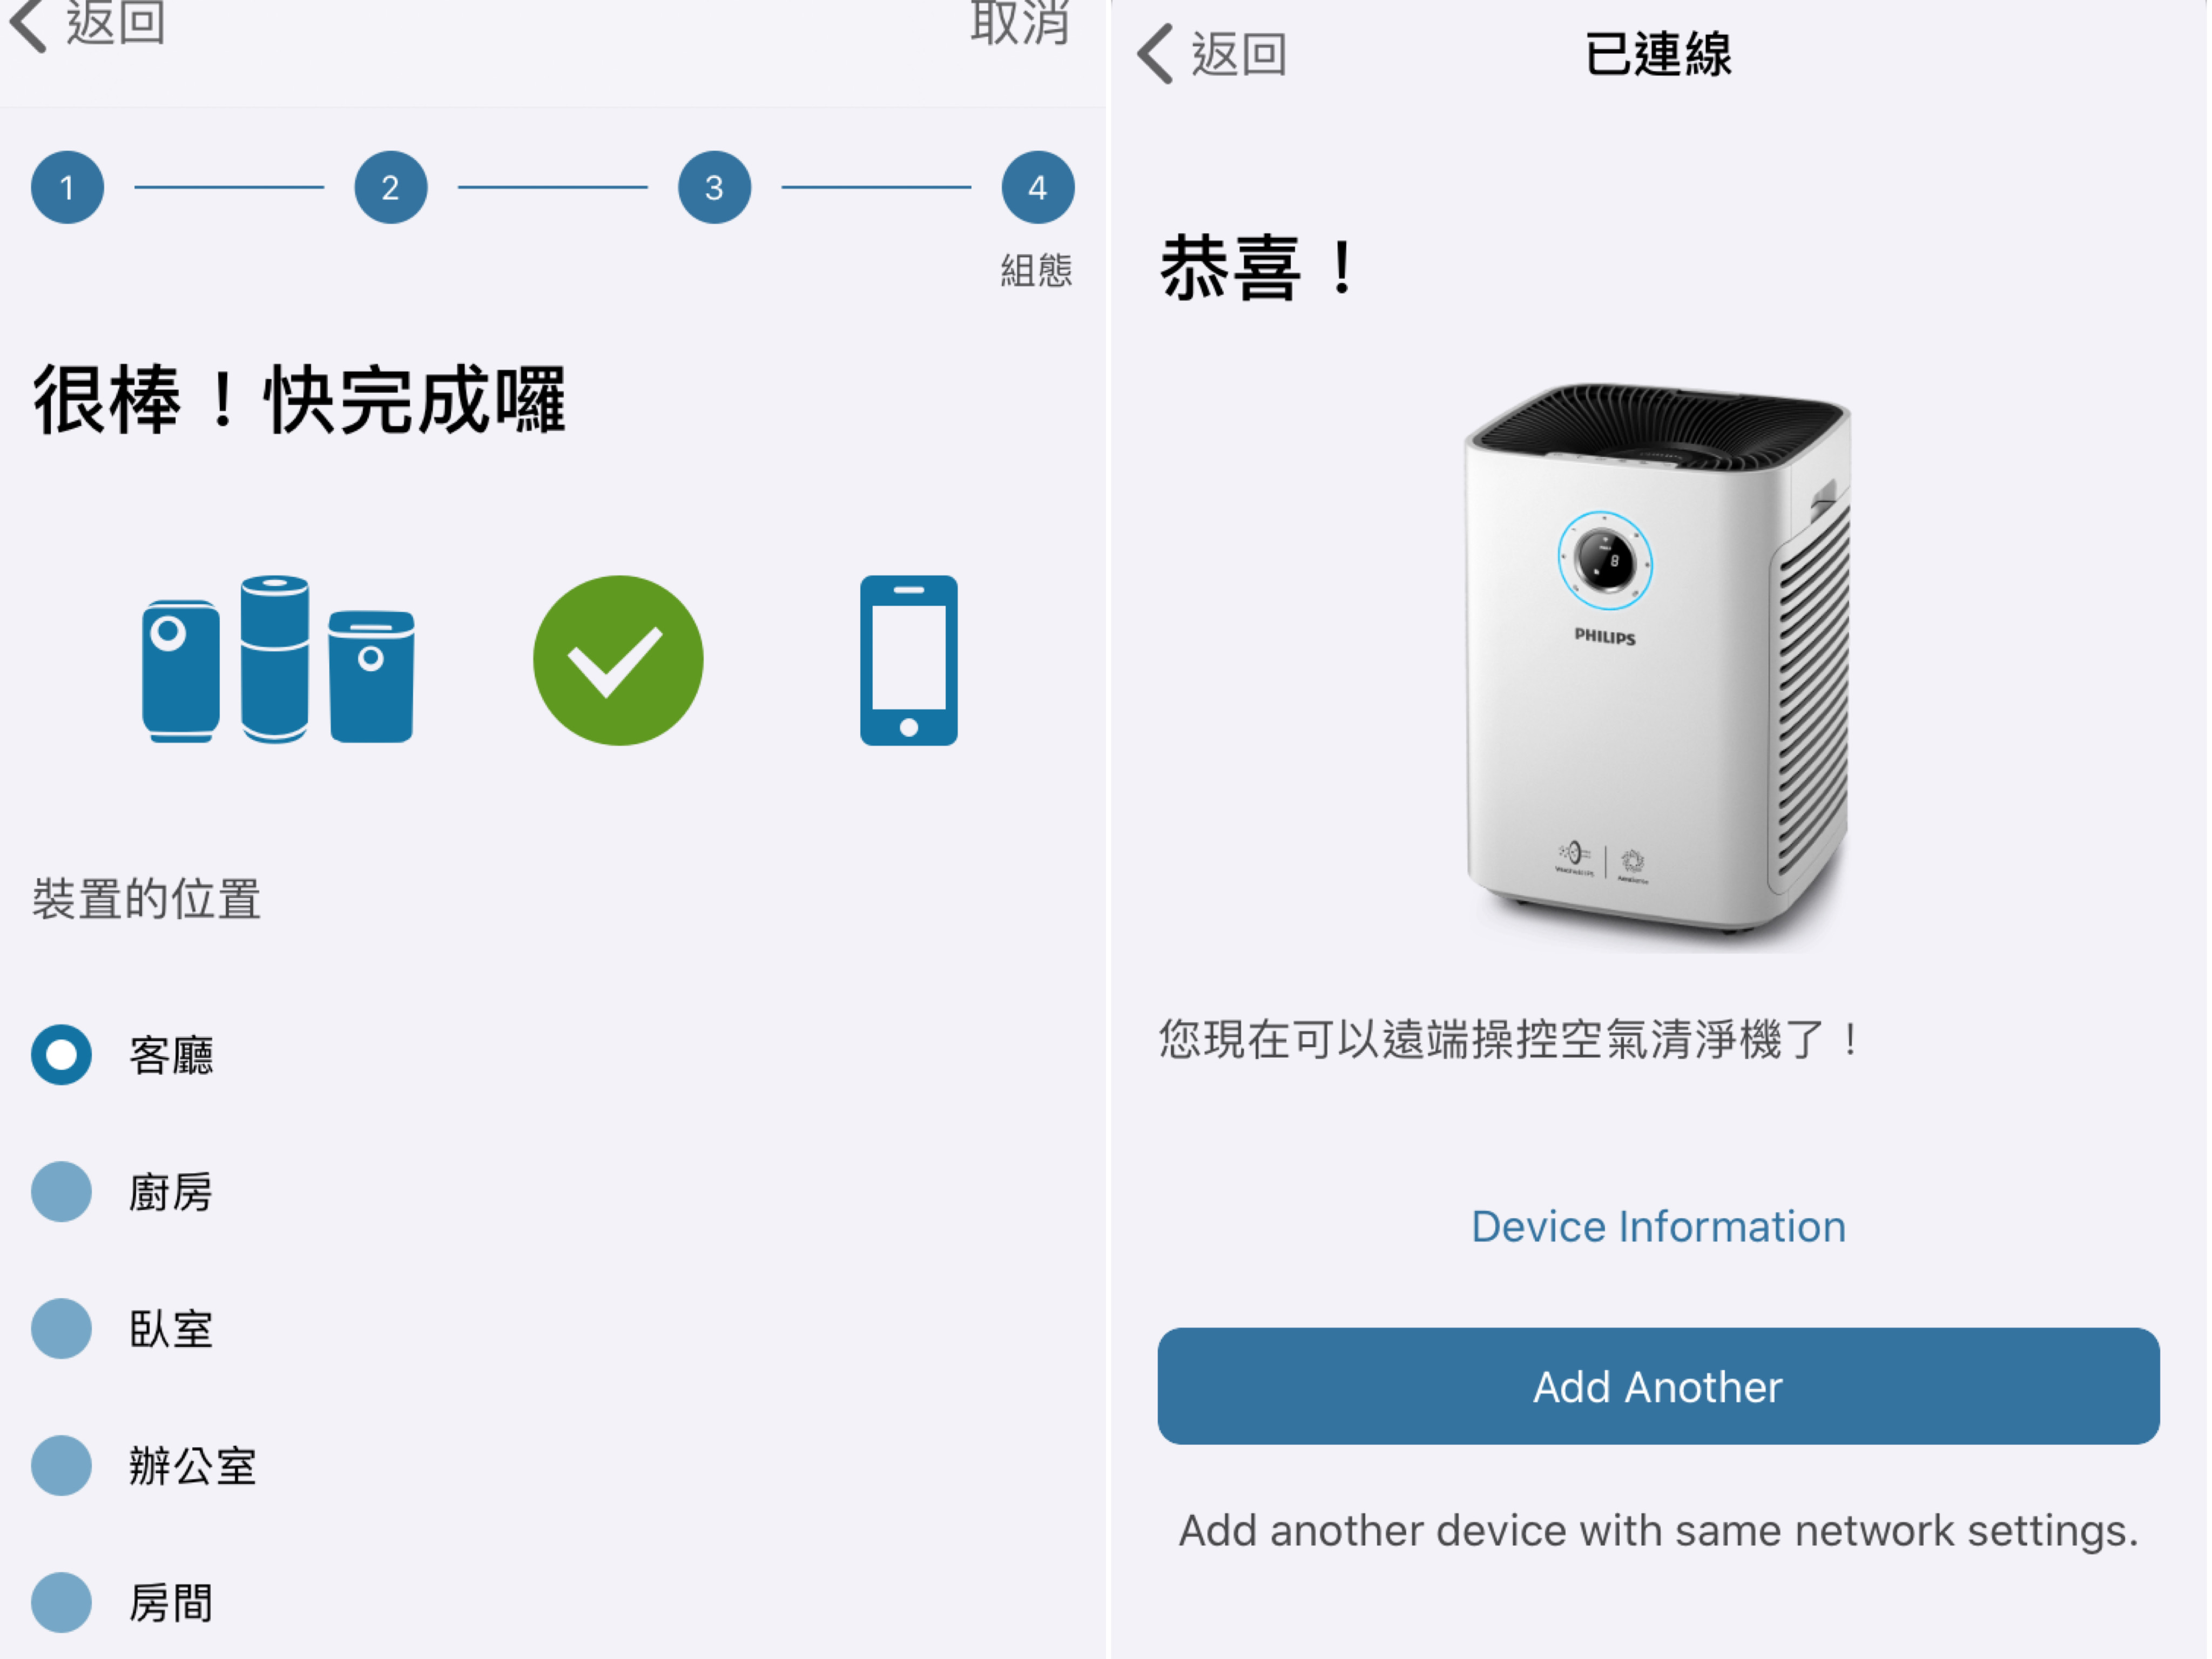Tap 返回 text on connected screen
Viewport: 2212px width, 1659px height.
(1238, 54)
